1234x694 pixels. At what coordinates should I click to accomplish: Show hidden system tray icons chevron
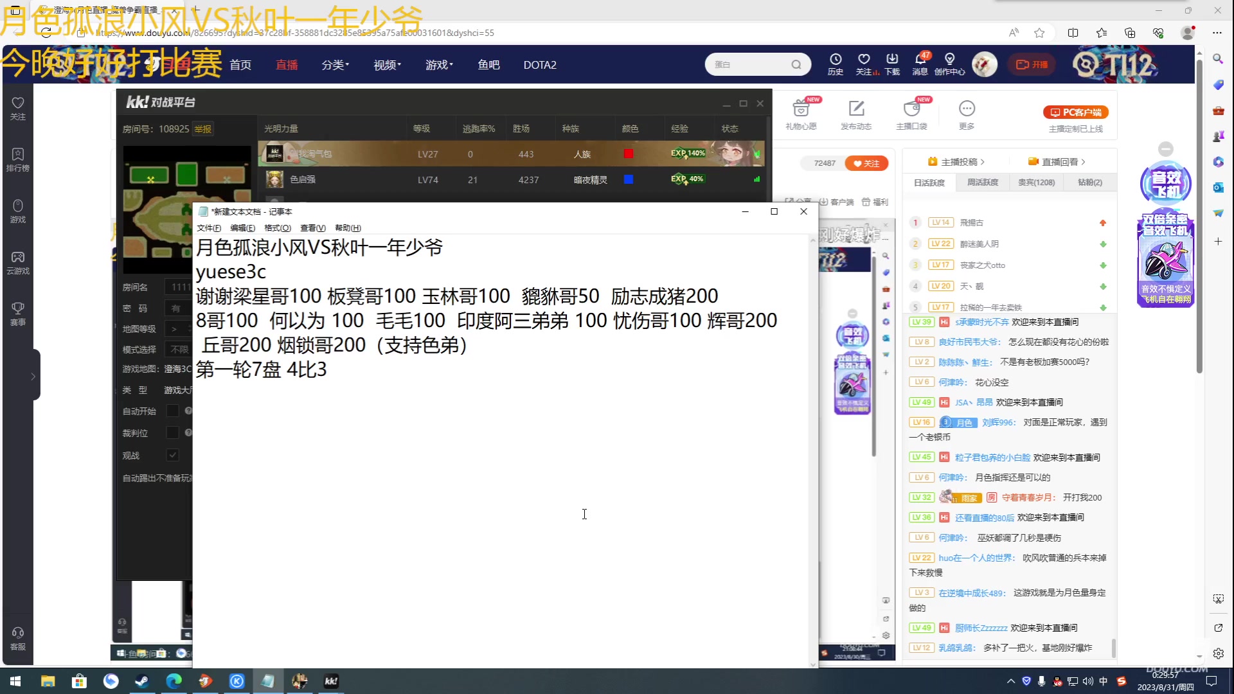[1010, 681]
